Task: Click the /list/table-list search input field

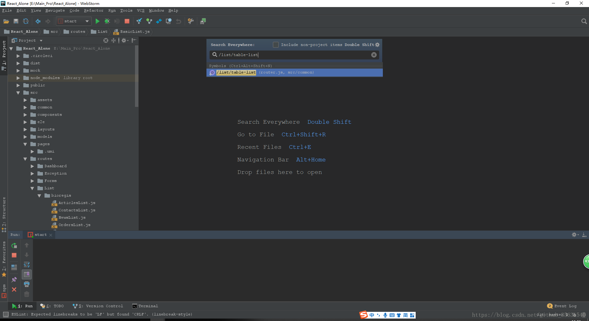Action: [294, 55]
